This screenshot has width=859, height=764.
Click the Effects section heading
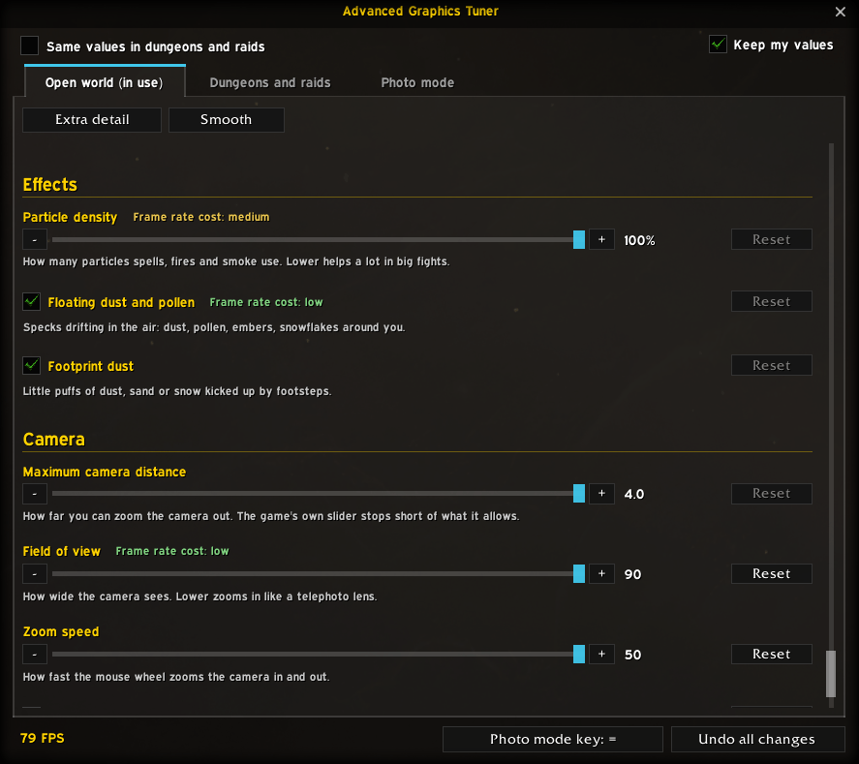tap(49, 185)
